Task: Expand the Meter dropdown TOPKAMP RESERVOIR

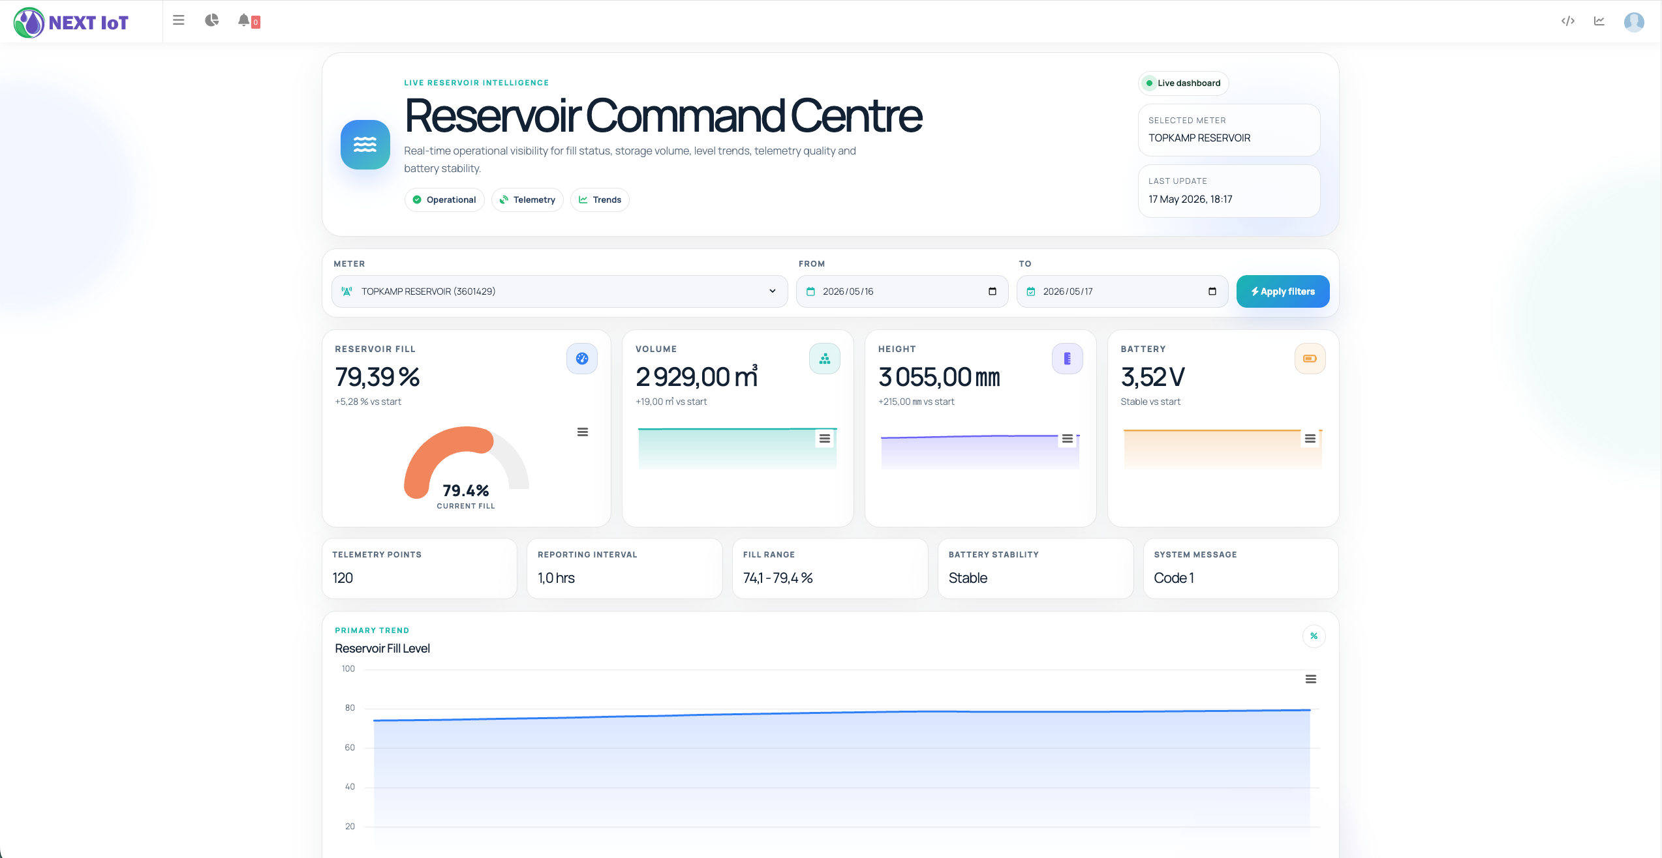Action: click(x=559, y=291)
